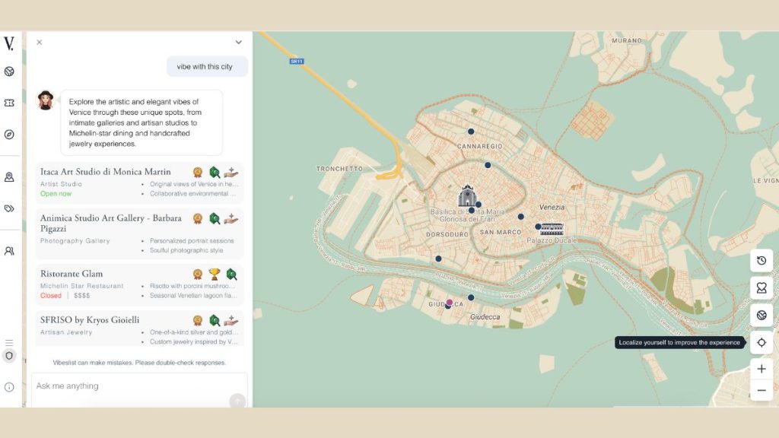Click the send arrow button in chat input
Image resolution: width=779 pixels, height=438 pixels.
coord(237,400)
